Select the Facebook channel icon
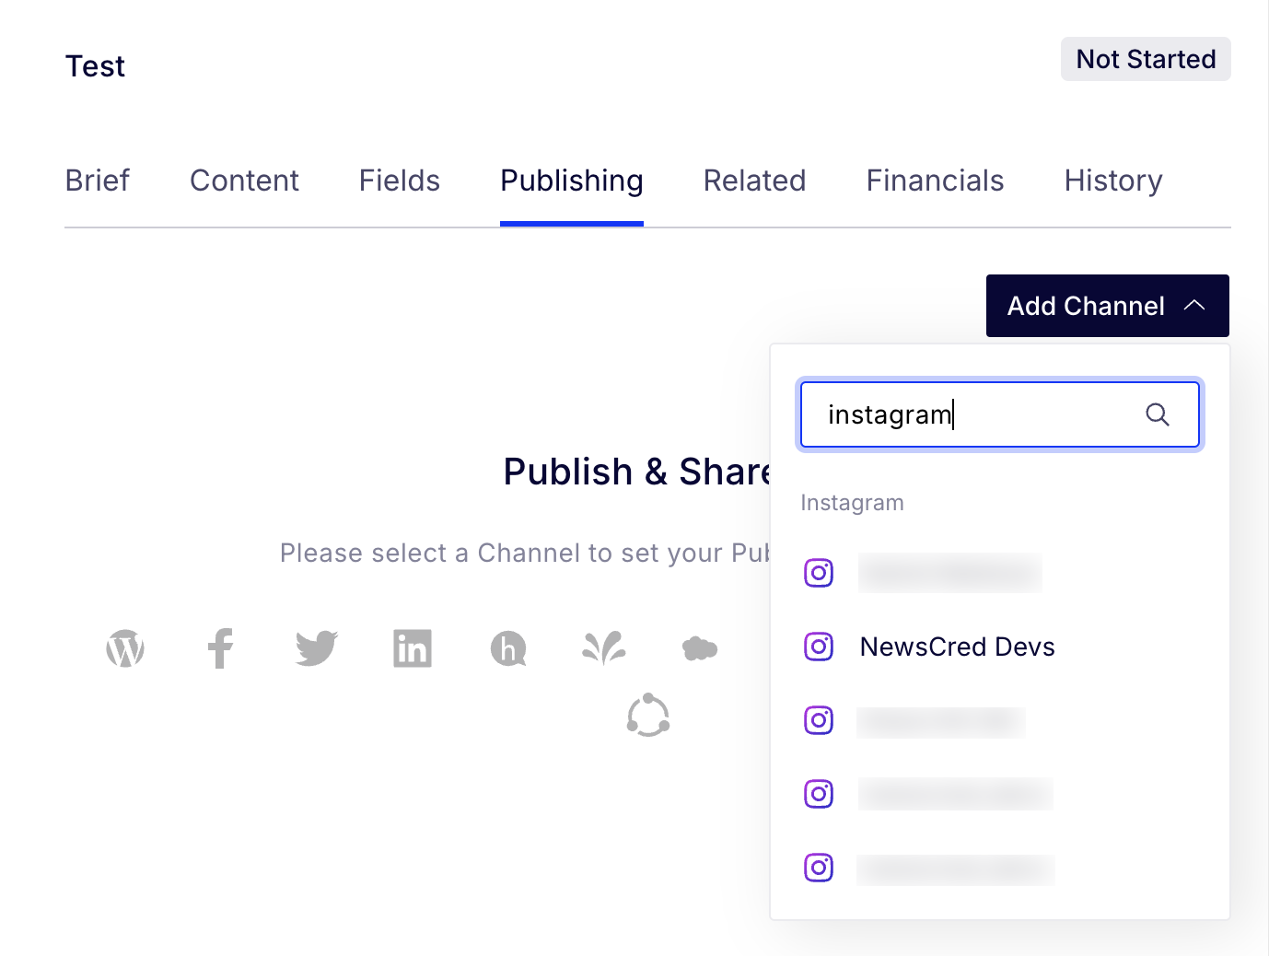 pos(221,648)
